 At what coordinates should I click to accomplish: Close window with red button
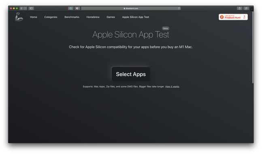(11, 8)
